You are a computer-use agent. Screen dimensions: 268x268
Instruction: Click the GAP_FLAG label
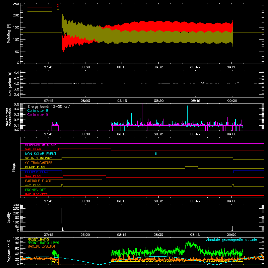pos(33,149)
